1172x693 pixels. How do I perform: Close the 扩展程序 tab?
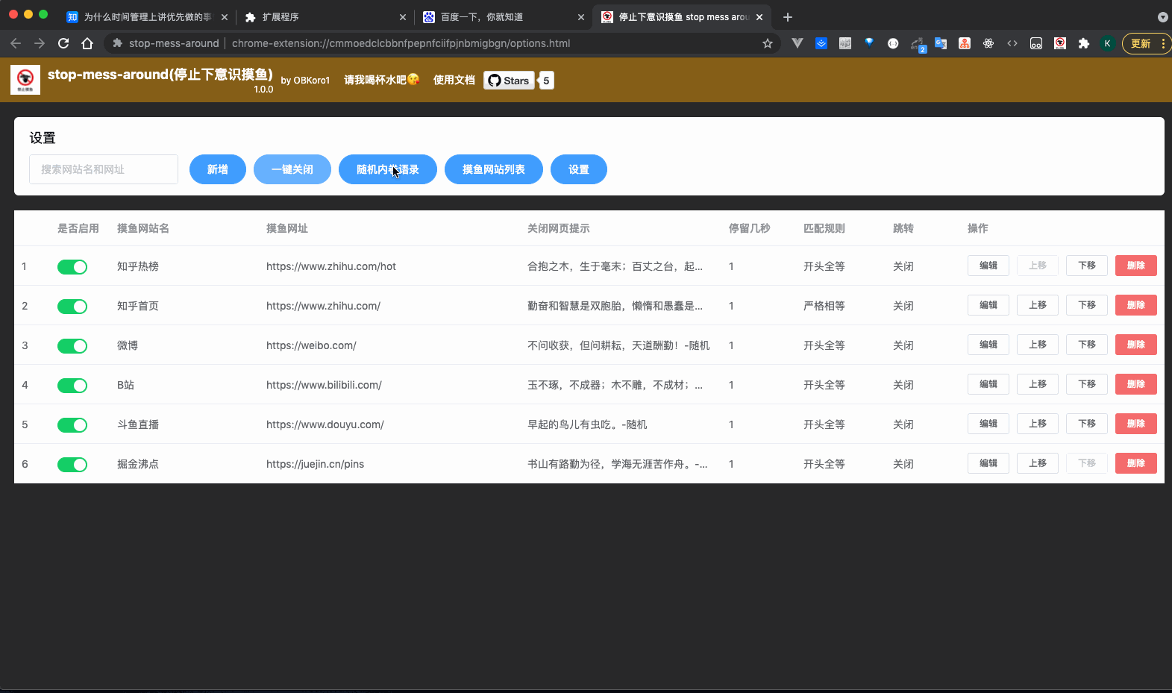click(403, 17)
